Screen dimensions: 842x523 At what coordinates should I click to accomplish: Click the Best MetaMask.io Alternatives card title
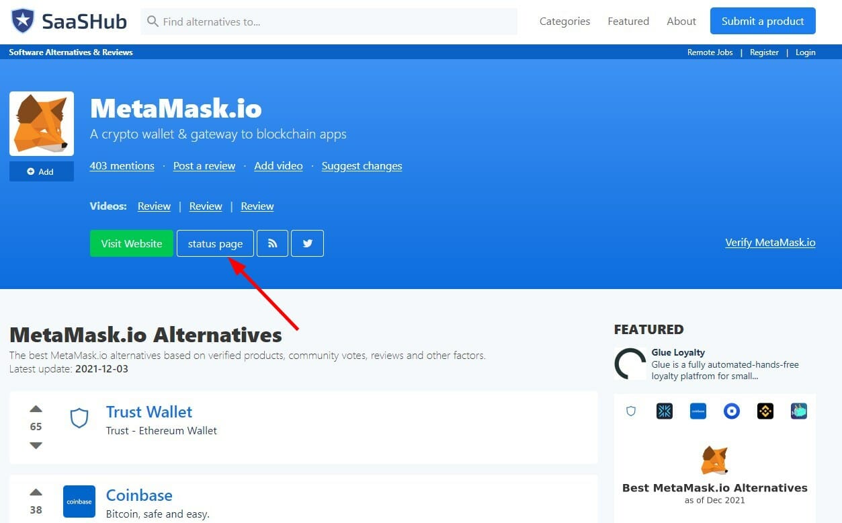(715, 488)
